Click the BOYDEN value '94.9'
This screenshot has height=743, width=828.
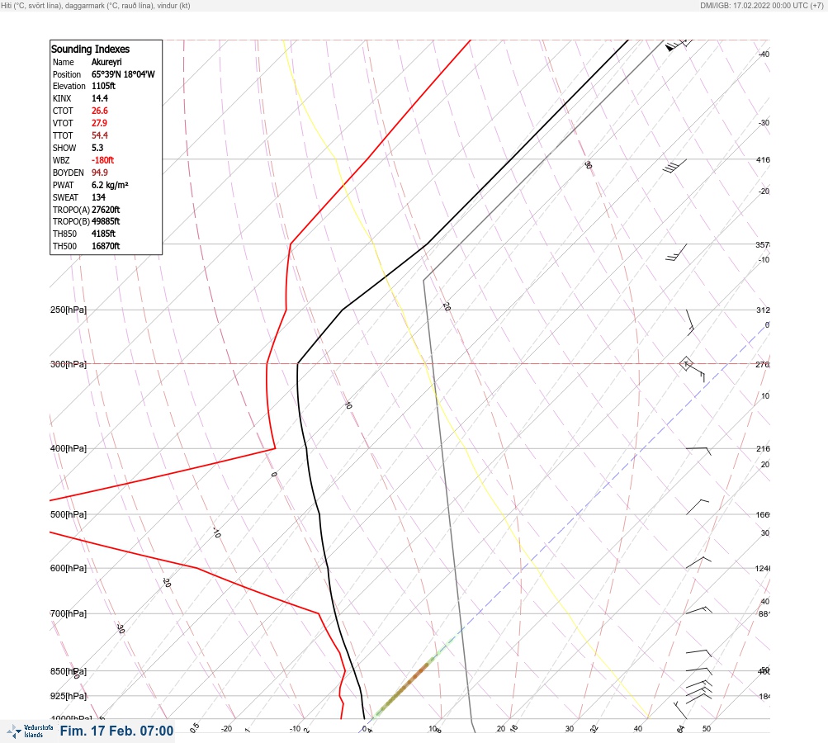click(x=100, y=173)
